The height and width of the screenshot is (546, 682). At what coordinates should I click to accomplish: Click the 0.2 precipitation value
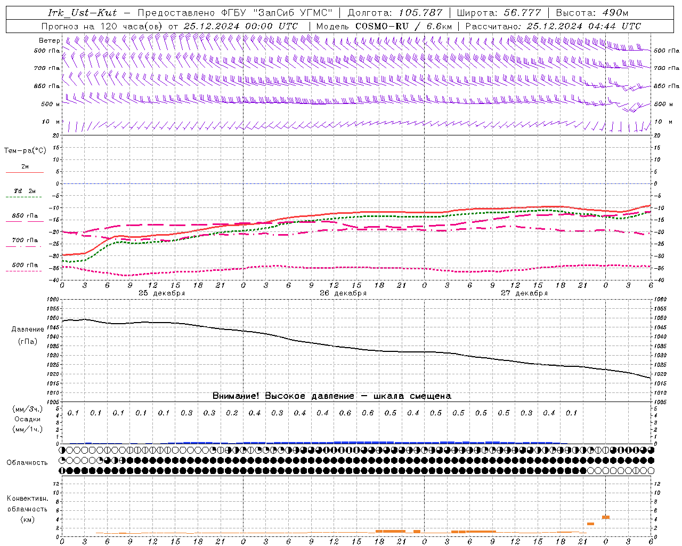[x=232, y=413]
